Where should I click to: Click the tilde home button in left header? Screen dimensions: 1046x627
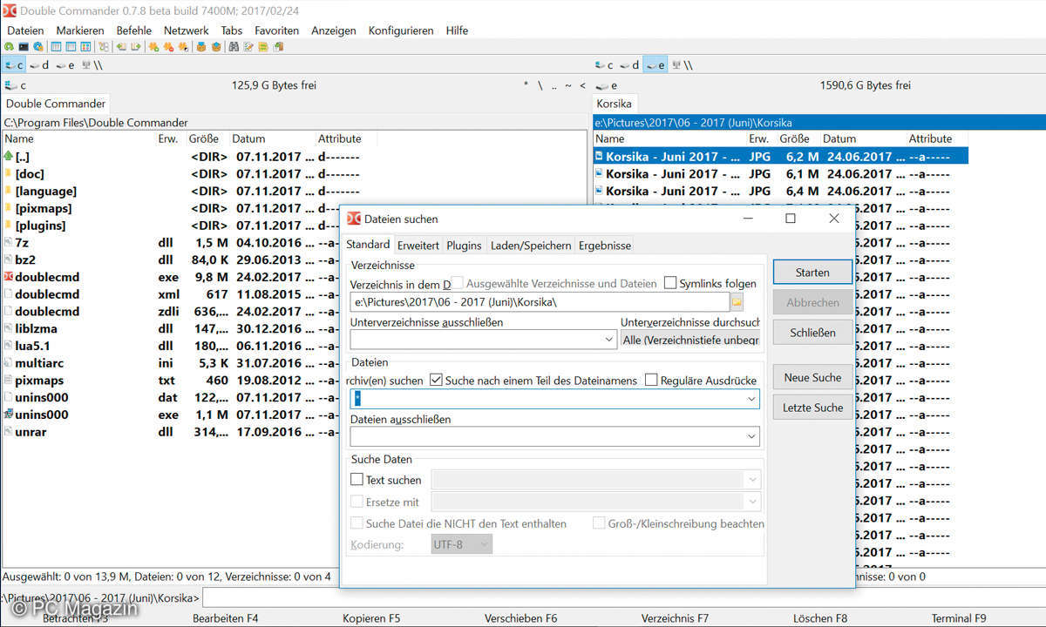568,85
